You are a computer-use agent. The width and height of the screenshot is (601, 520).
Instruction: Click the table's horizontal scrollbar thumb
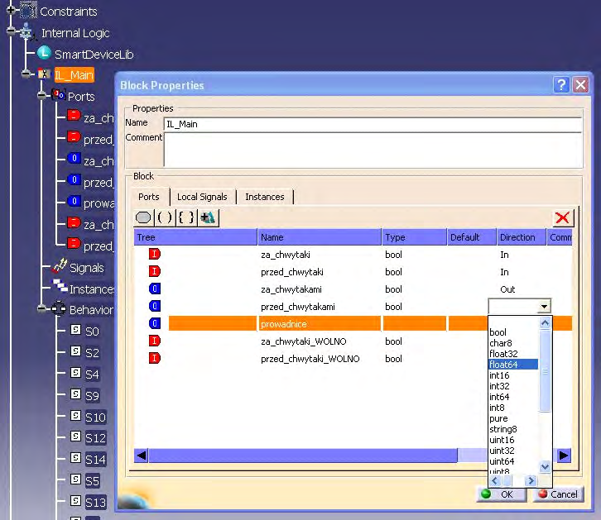[x=303, y=456]
